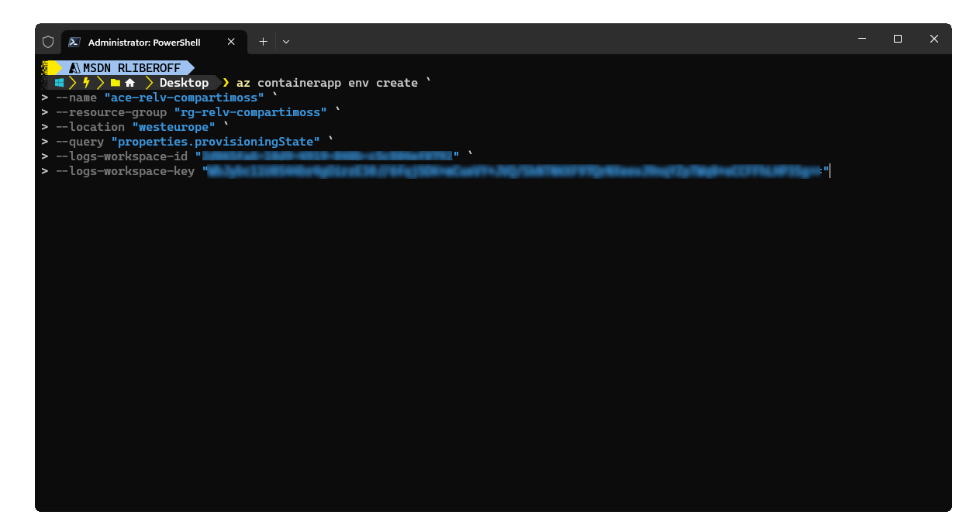The height and width of the screenshot is (532, 973).
Task: Click the home icon in the prompt
Action: [130, 82]
